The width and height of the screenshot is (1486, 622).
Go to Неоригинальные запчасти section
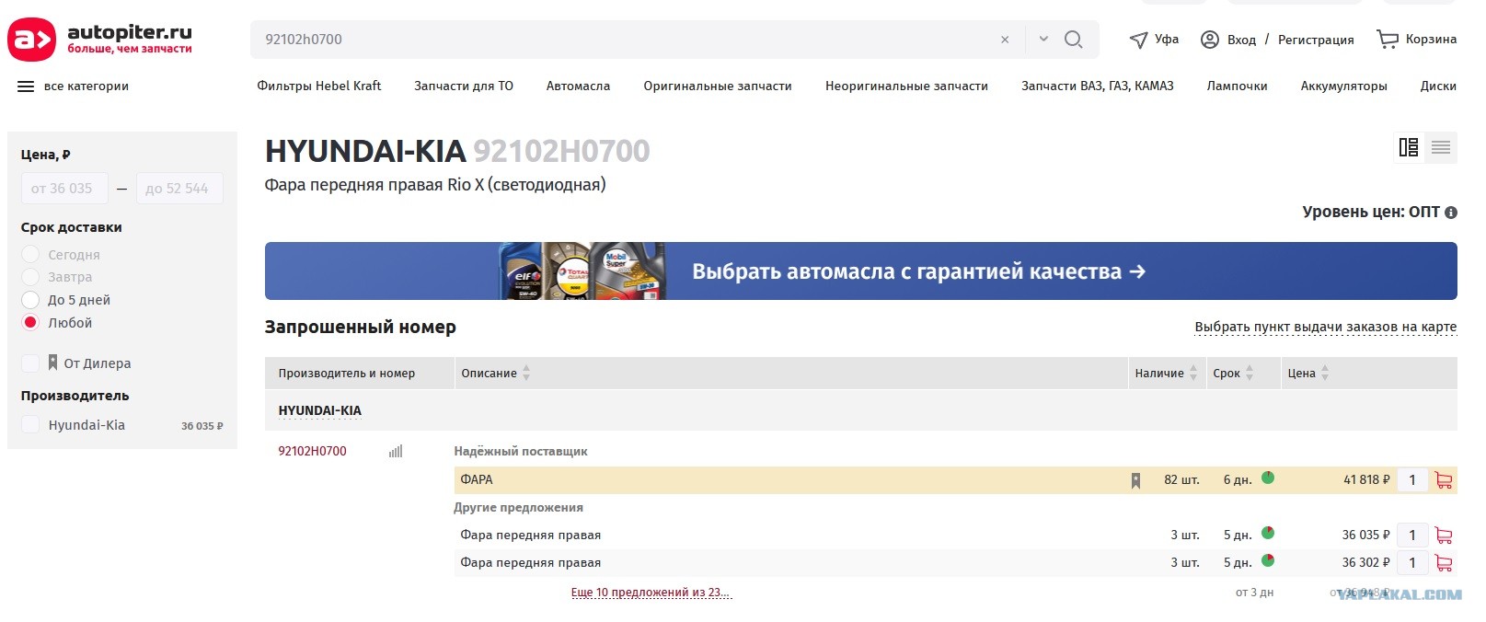(906, 86)
